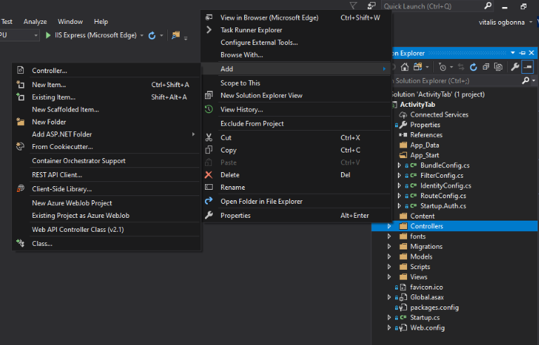Expand the Models folder arrow
The image size is (539, 345).
pos(389,256)
